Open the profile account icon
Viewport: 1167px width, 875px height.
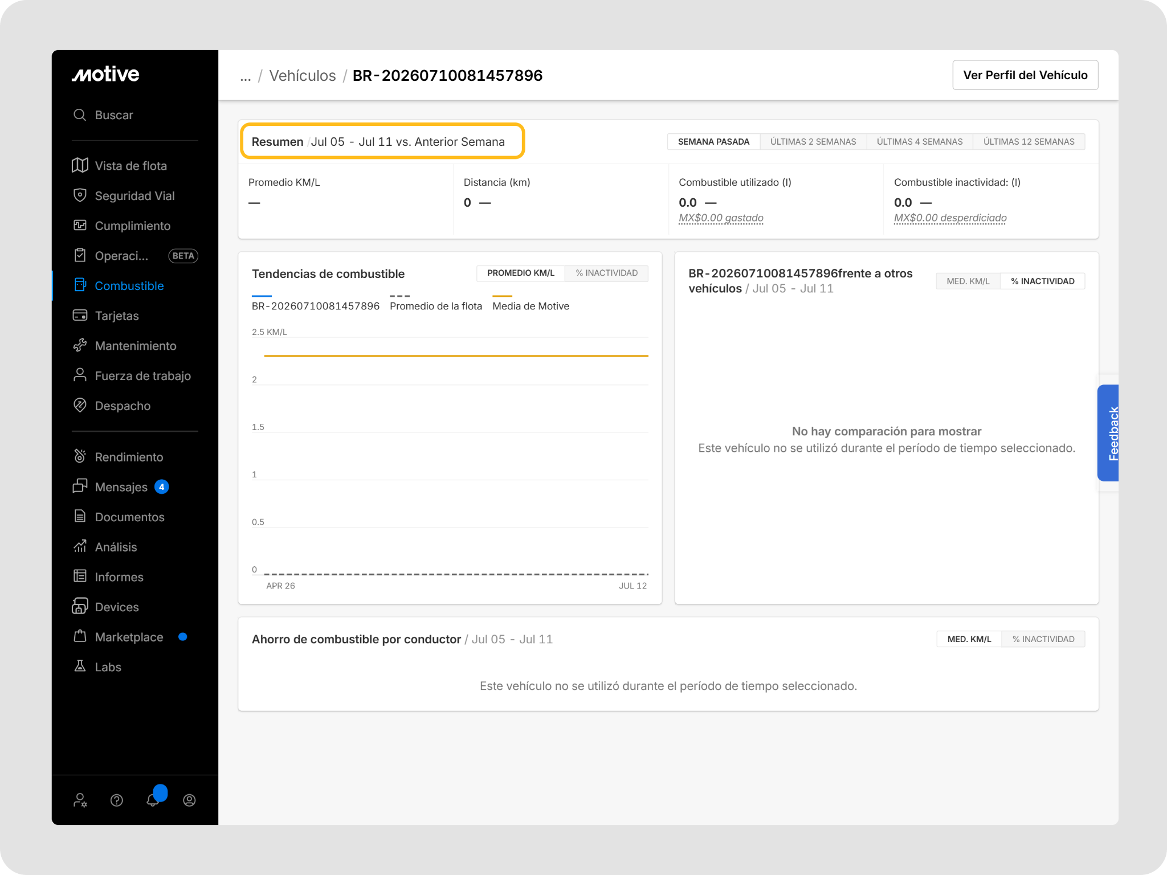tap(189, 800)
